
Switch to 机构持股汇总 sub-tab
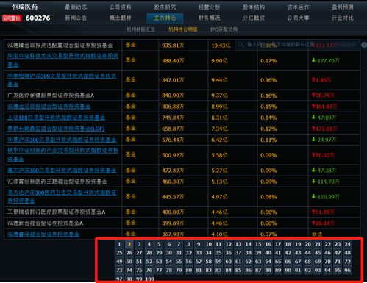140,29
